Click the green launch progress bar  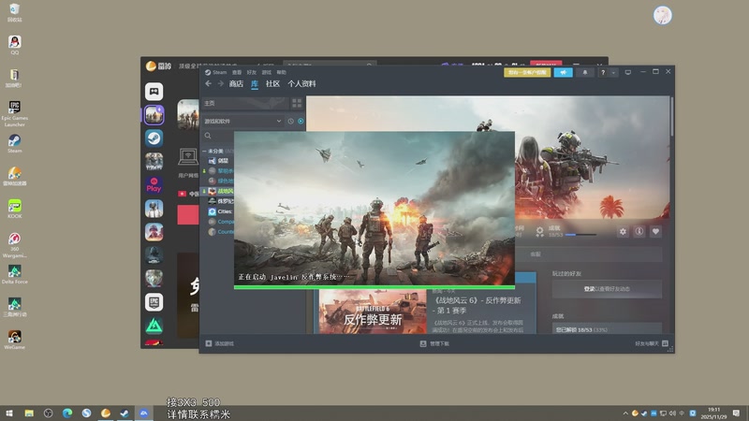[x=374, y=287]
